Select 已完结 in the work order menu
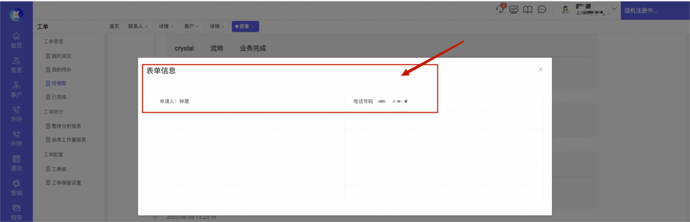The width and height of the screenshot is (690, 222). [59, 98]
